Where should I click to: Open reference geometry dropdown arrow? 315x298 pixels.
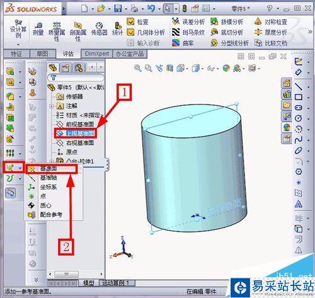pyautogui.click(x=20, y=168)
